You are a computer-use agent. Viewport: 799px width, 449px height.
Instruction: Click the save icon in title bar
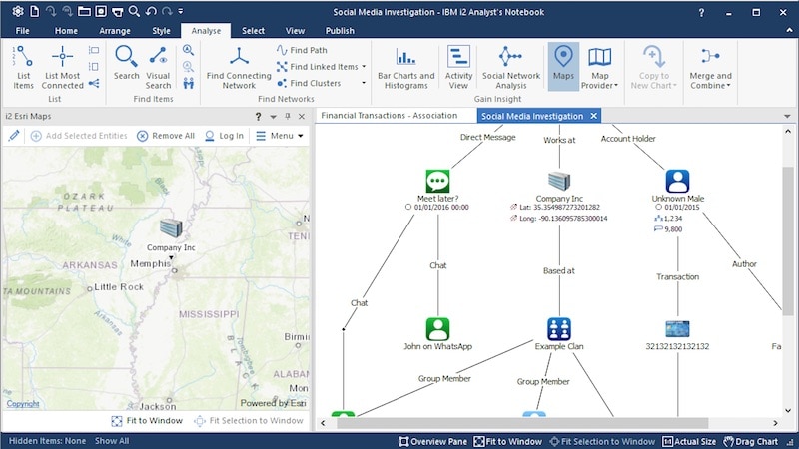(101, 11)
